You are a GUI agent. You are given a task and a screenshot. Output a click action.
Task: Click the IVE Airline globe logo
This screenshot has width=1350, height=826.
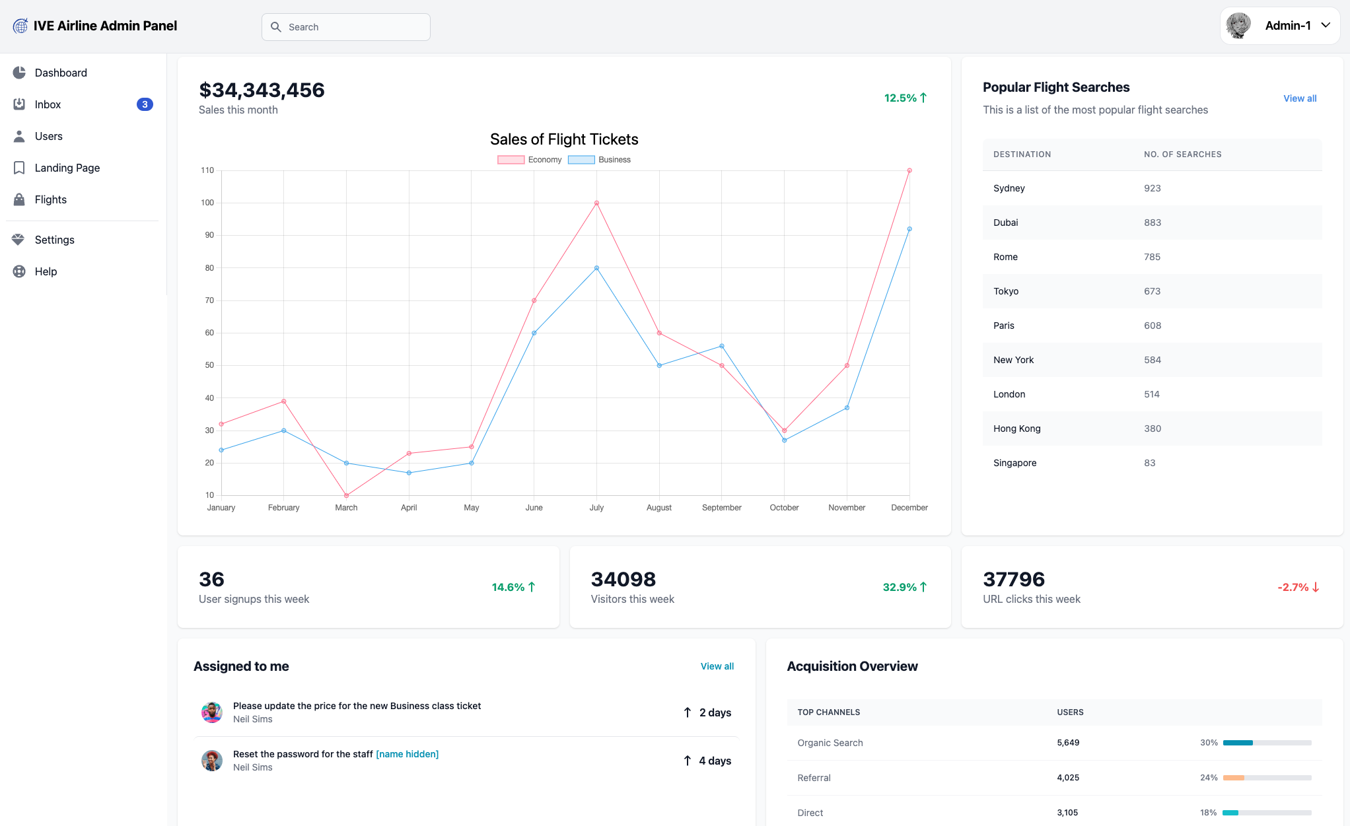tap(20, 26)
